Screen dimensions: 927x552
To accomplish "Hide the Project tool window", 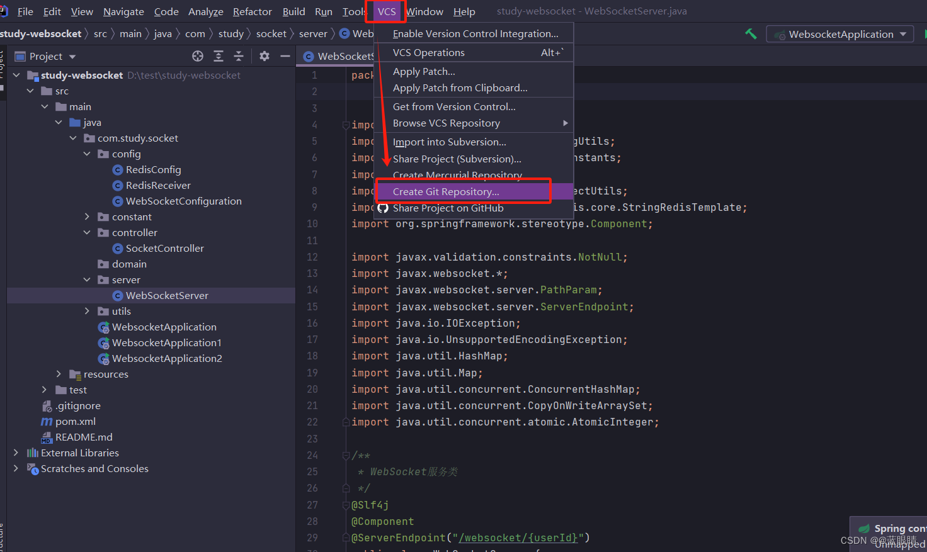I will 285,56.
